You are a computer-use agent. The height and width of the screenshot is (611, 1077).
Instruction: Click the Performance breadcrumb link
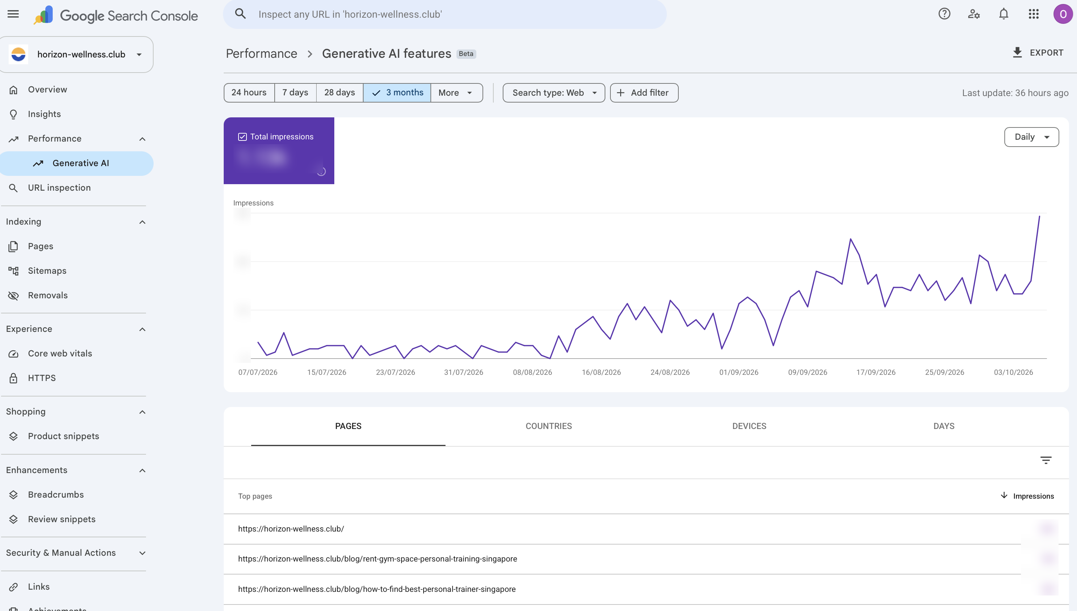tap(261, 54)
